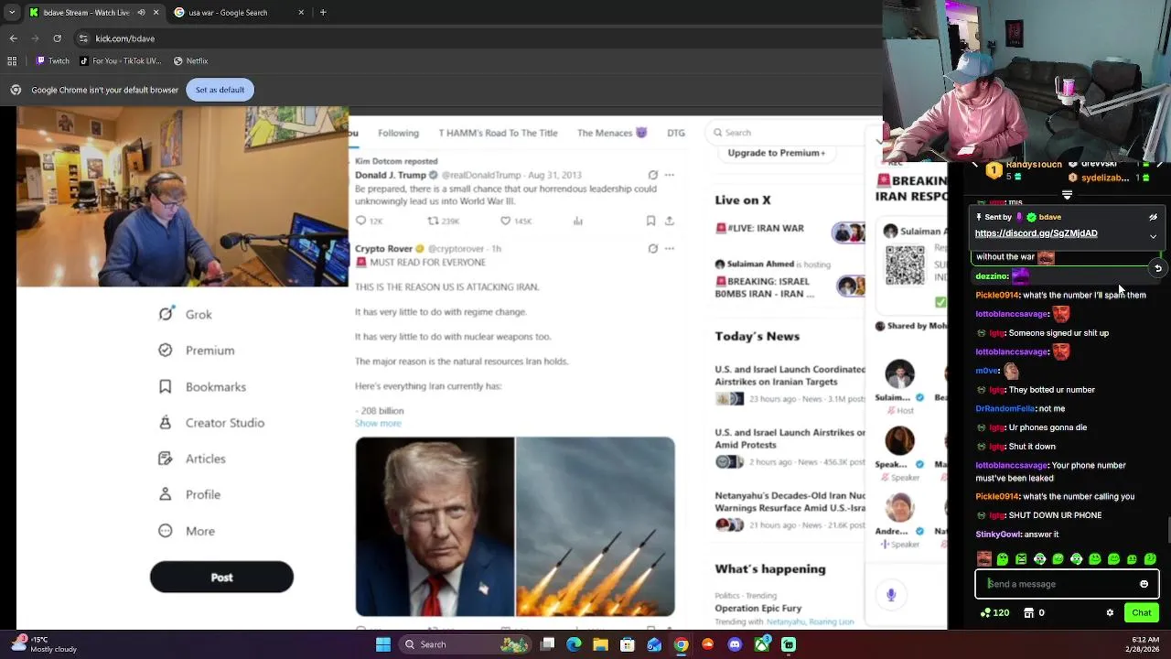
Task: Click the black Post button
Action: [221, 578]
